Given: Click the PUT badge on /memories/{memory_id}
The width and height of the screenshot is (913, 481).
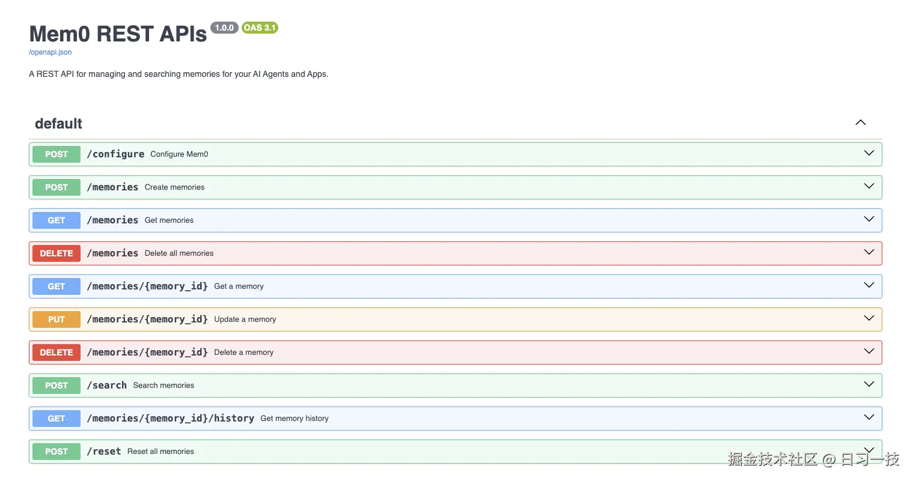Looking at the screenshot, I should (56, 319).
